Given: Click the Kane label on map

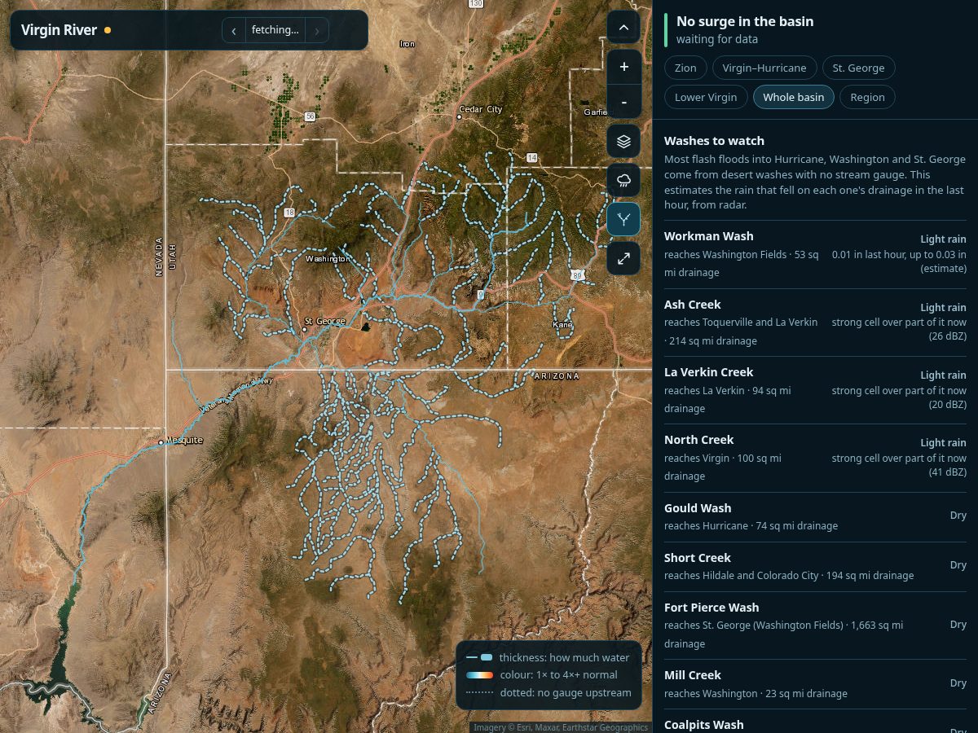Looking at the screenshot, I should coord(562,325).
